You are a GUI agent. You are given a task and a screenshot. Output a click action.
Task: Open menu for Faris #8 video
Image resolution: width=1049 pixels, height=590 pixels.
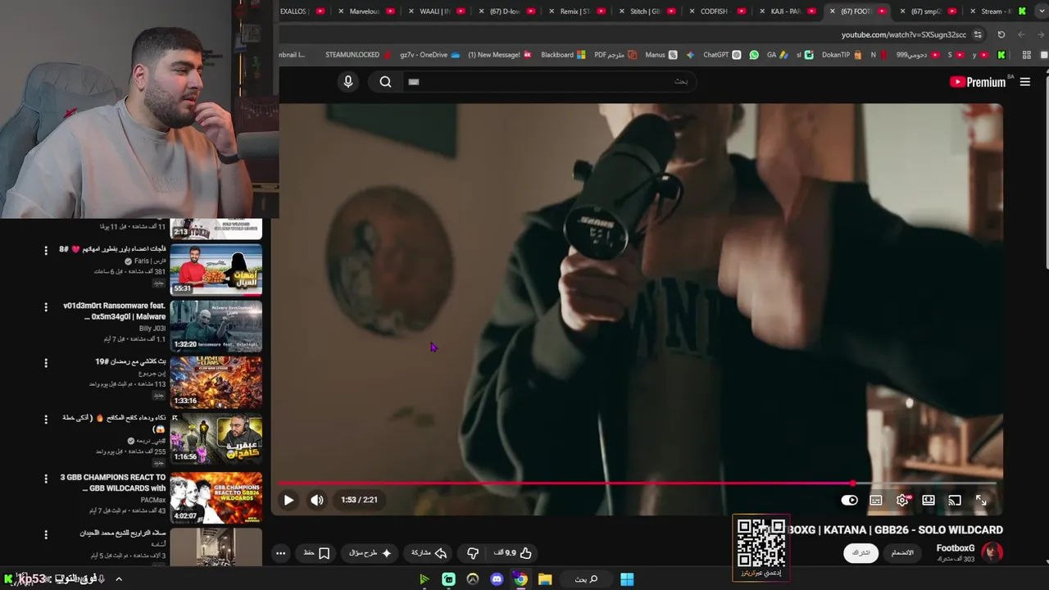click(x=46, y=250)
